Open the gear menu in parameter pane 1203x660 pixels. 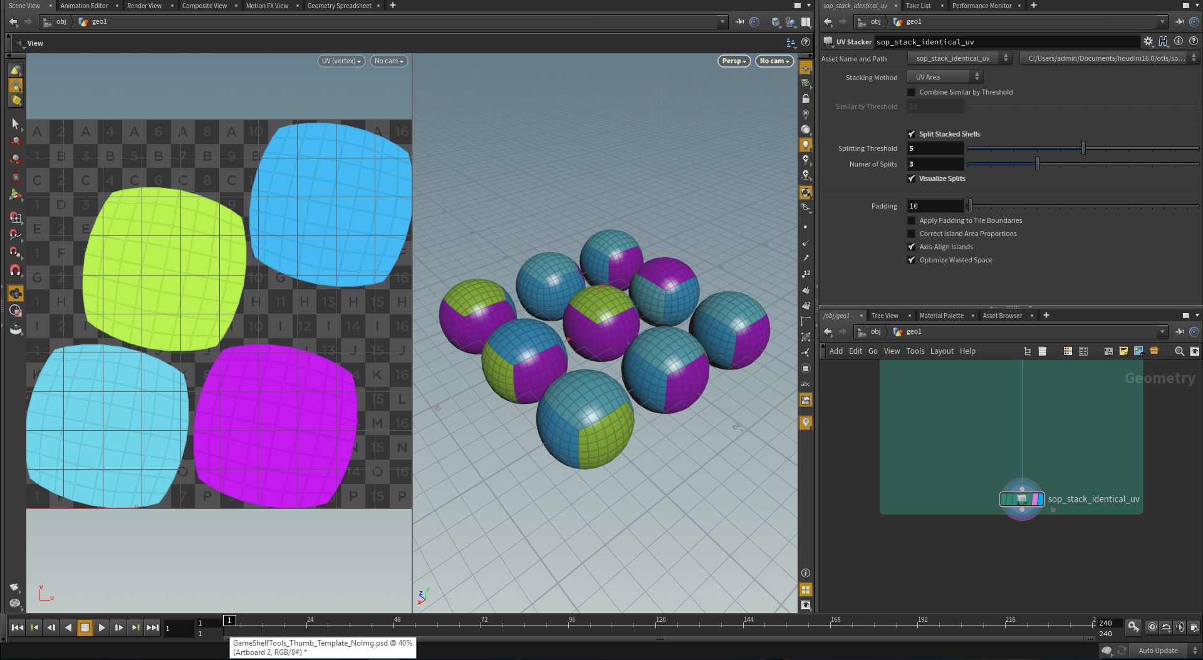click(1148, 41)
